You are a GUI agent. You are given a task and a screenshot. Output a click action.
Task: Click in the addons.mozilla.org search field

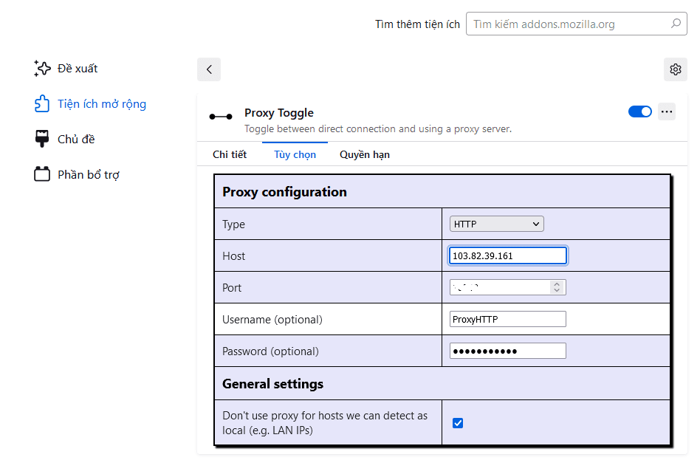[577, 24]
